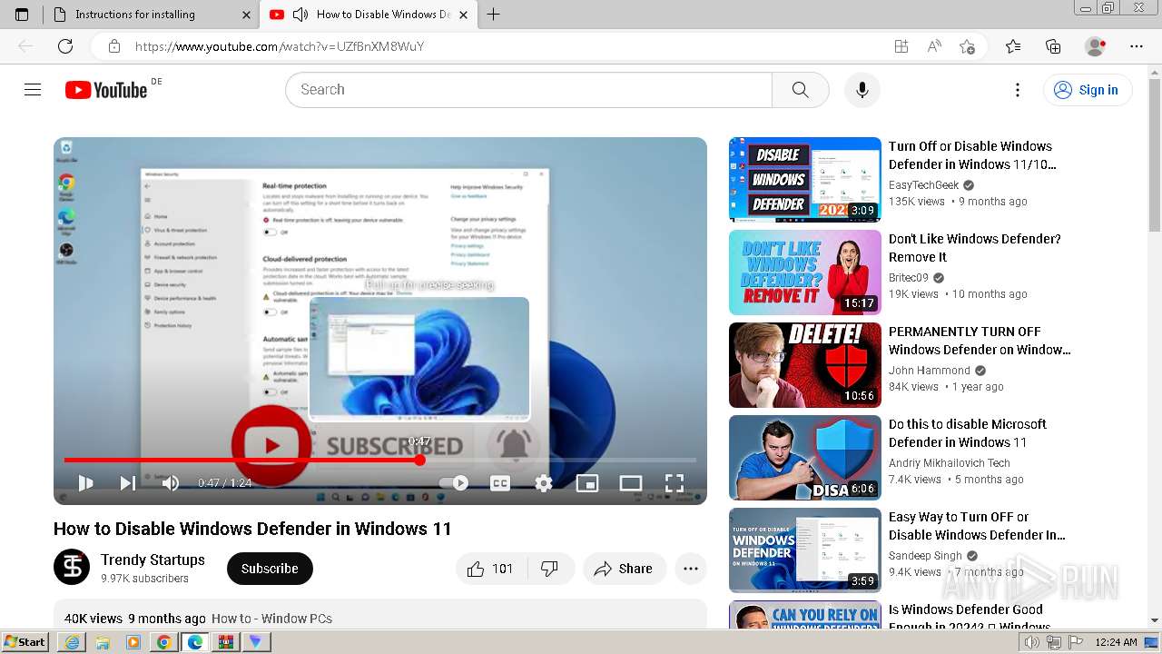Mute the video volume

click(170, 483)
